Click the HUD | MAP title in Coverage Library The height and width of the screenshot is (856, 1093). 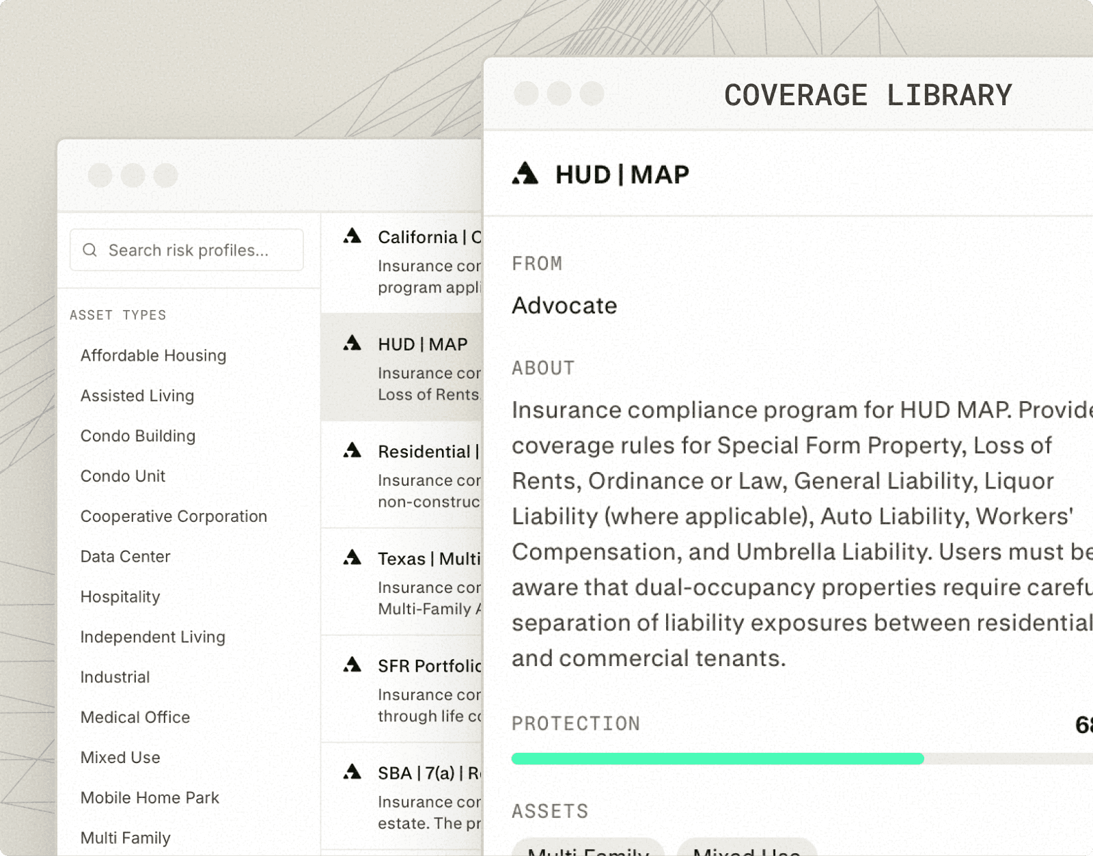click(622, 174)
